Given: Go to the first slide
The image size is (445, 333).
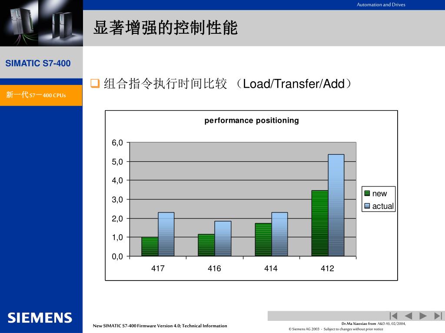Looking at the screenshot, I should [393, 316].
